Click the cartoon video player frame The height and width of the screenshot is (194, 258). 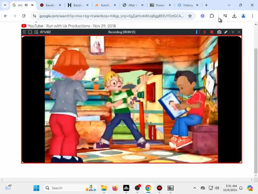coord(132,99)
